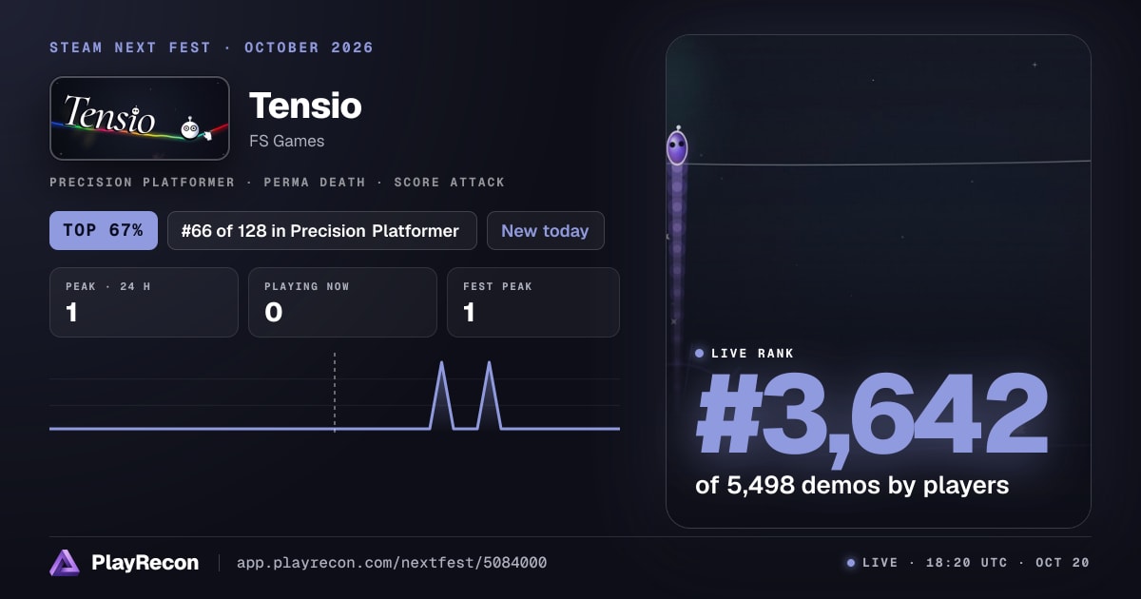Open the PLAYING NOW stat card
1141x599 pixels.
coord(342,302)
